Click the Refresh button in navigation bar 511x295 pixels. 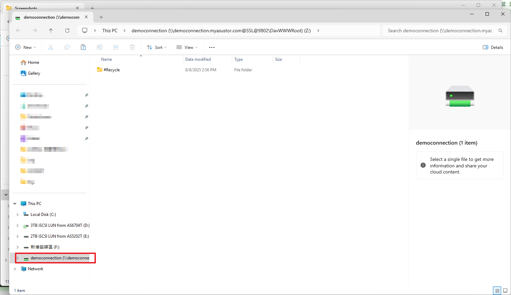point(67,31)
